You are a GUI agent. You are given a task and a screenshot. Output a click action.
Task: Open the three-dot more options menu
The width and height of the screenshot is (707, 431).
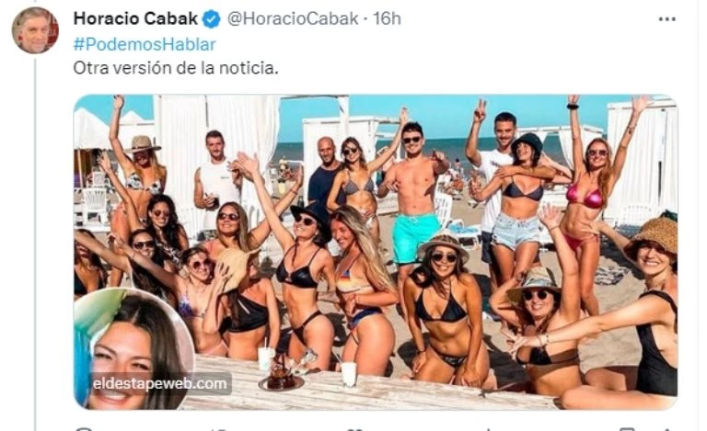tap(666, 19)
